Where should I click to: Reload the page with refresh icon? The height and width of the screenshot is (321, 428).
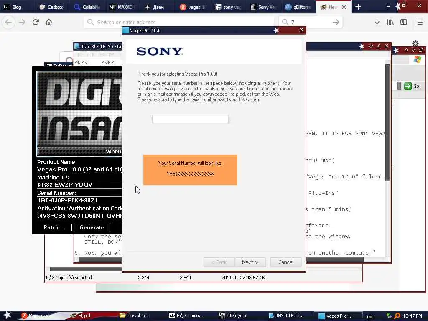click(x=36, y=22)
